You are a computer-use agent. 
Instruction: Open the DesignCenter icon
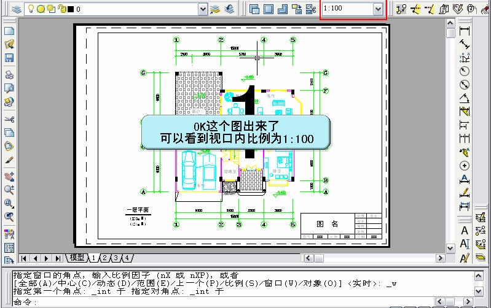(9, 248)
